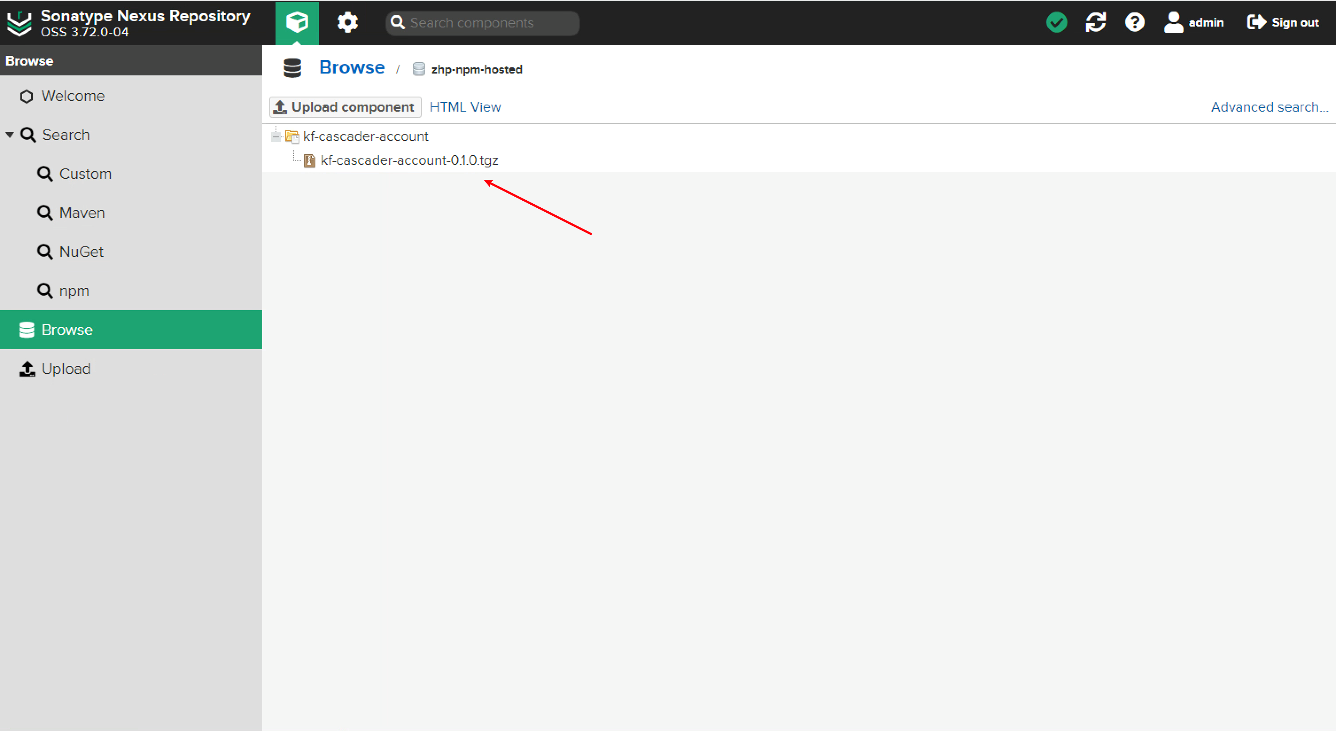The image size is (1336, 731).
Task: Collapse the Search menu arrow
Action: click(9, 135)
